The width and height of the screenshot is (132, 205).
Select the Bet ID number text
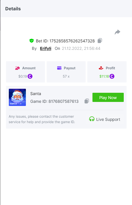(72, 41)
